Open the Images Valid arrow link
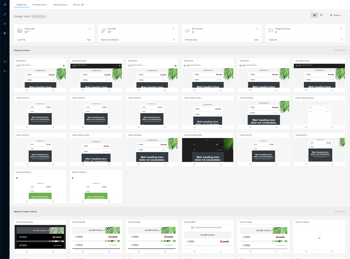 [90, 29]
